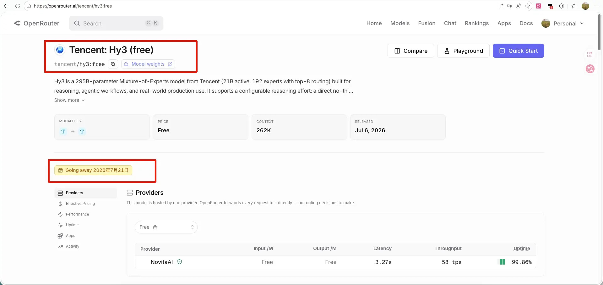
Task: Click the Compare button
Action: pyautogui.click(x=411, y=51)
